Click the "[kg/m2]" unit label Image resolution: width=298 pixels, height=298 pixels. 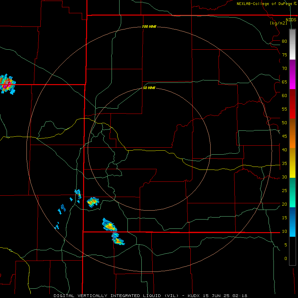(278, 23)
